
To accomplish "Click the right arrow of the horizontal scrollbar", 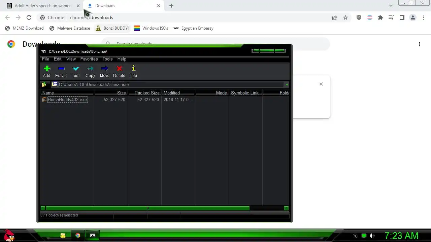I will click(x=286, y=208).
